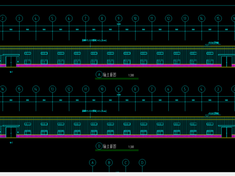Screen dimensions: 235x176
Task: Pick grid bubble 16 at the left of lower axis row
Action: coord(2,89)
